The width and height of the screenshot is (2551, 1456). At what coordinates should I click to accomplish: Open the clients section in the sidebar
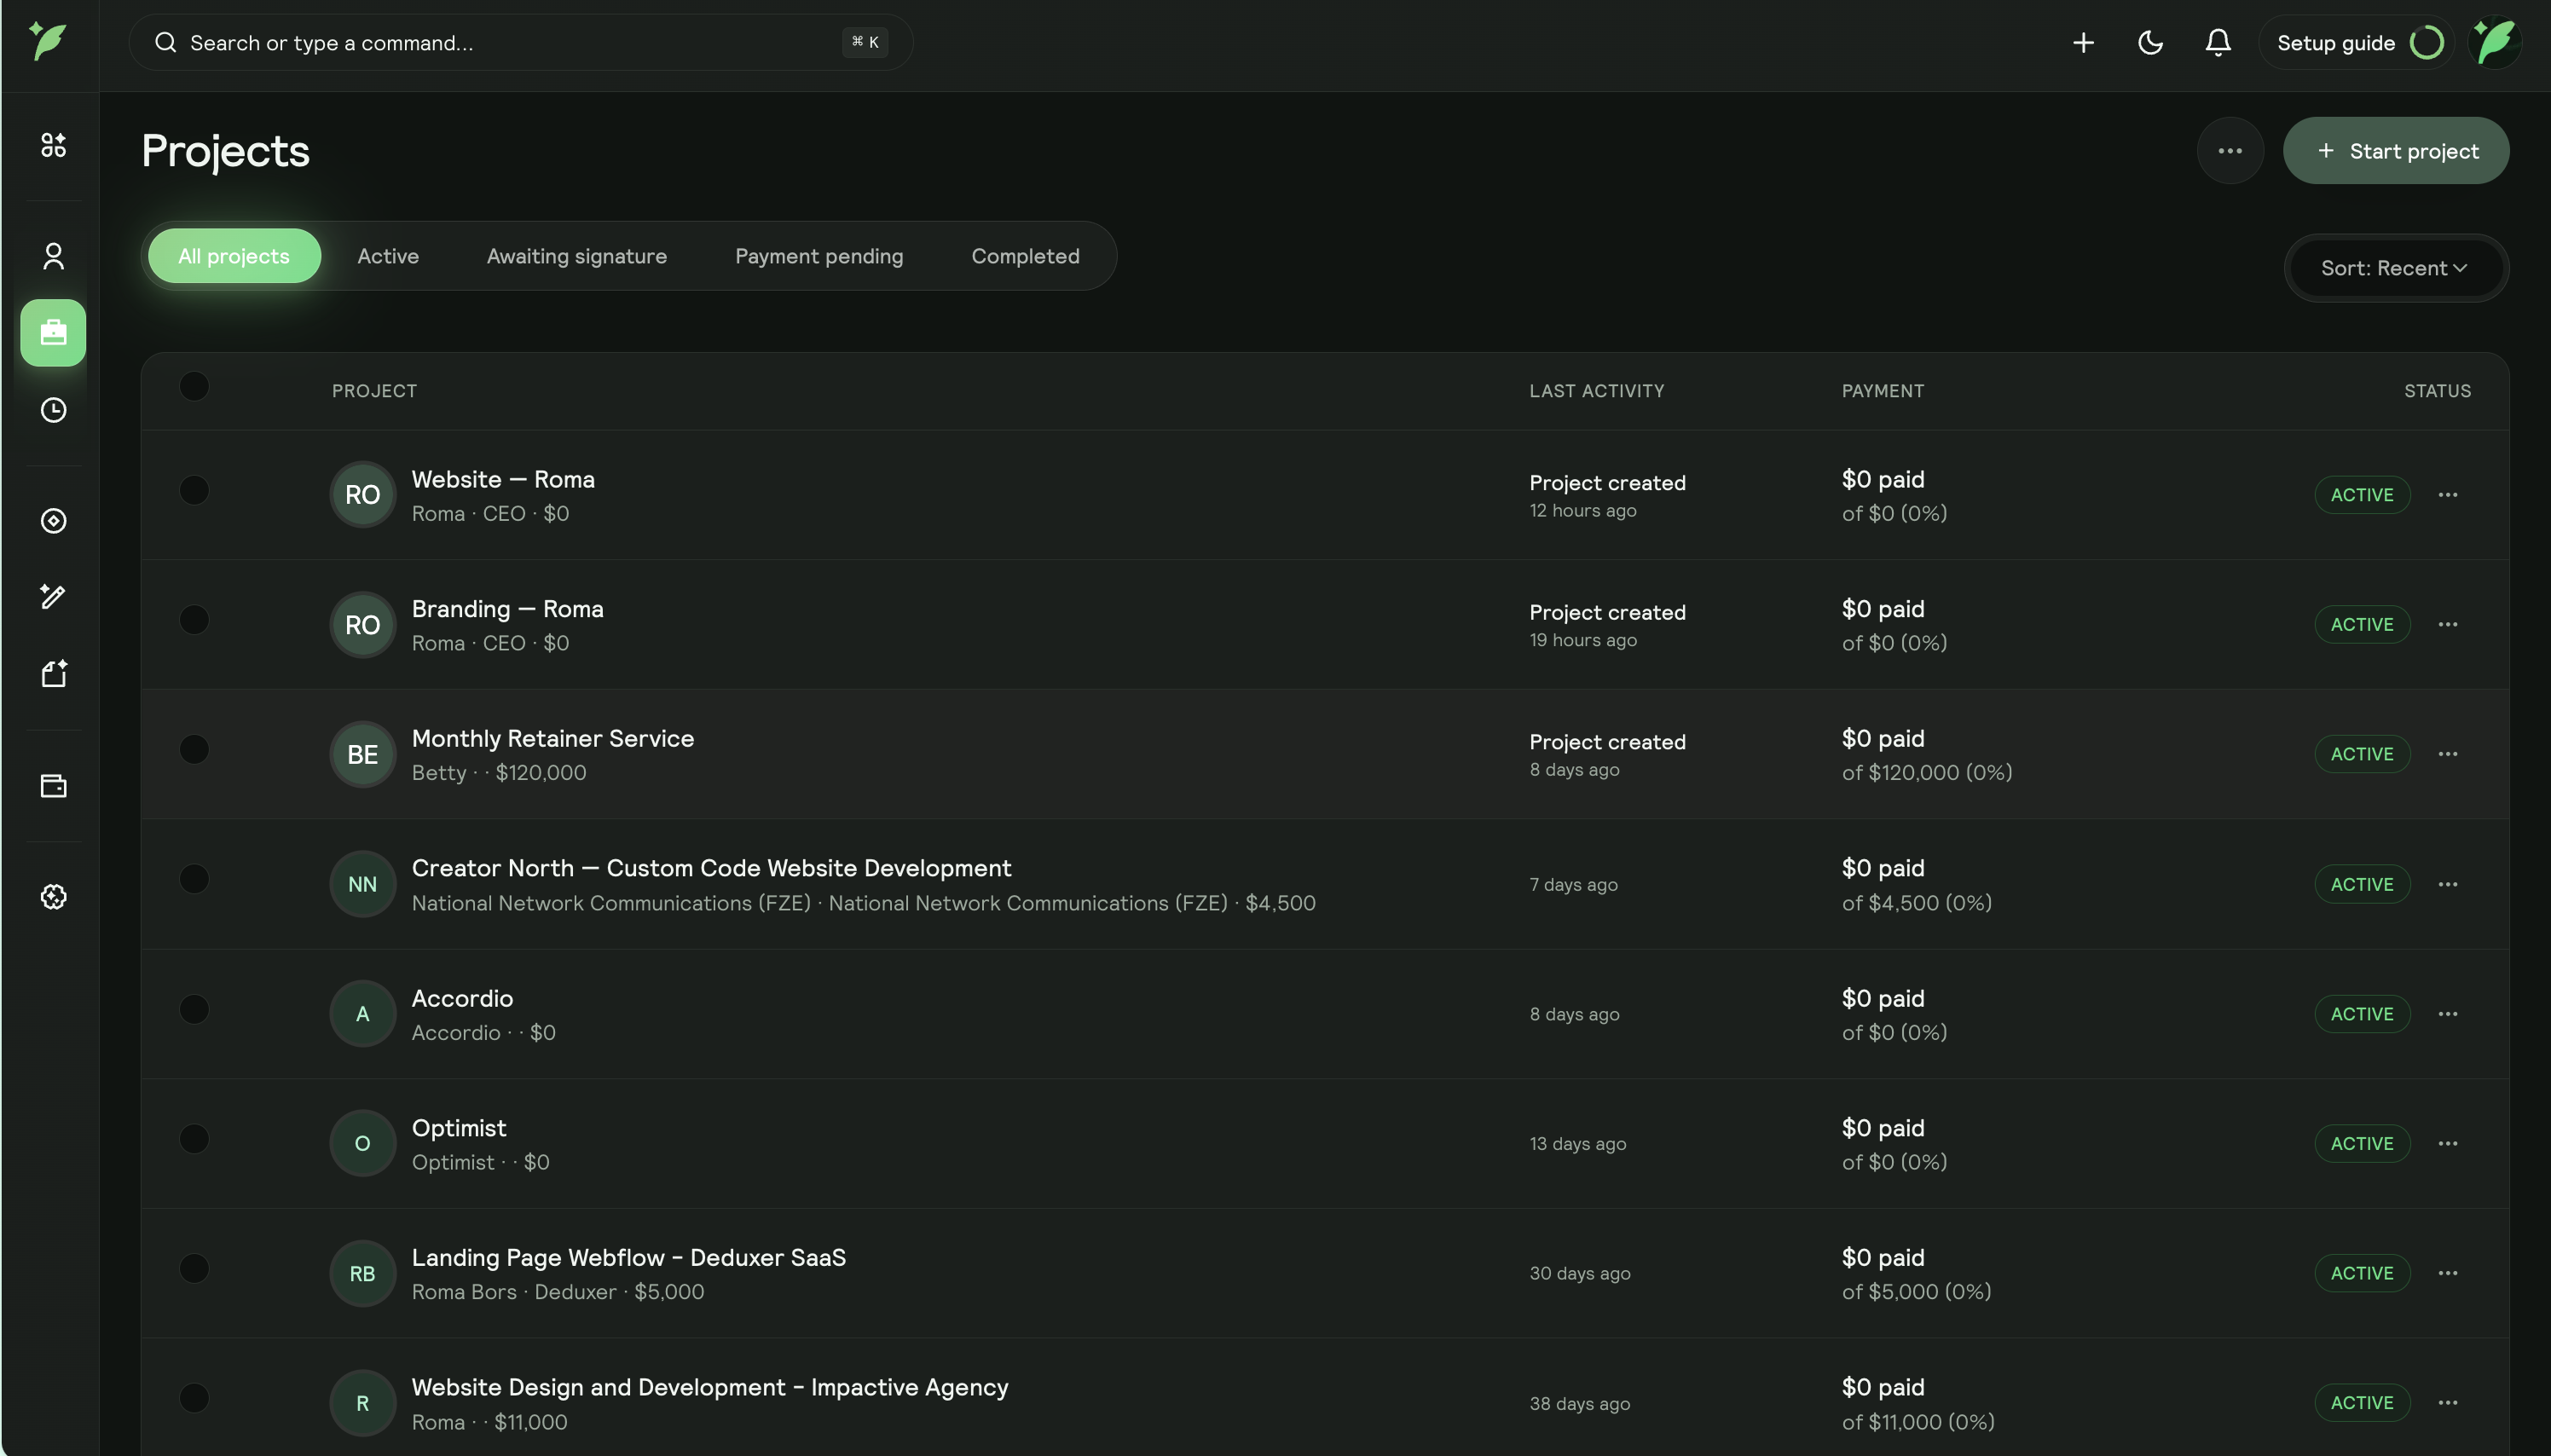point(53,257)
